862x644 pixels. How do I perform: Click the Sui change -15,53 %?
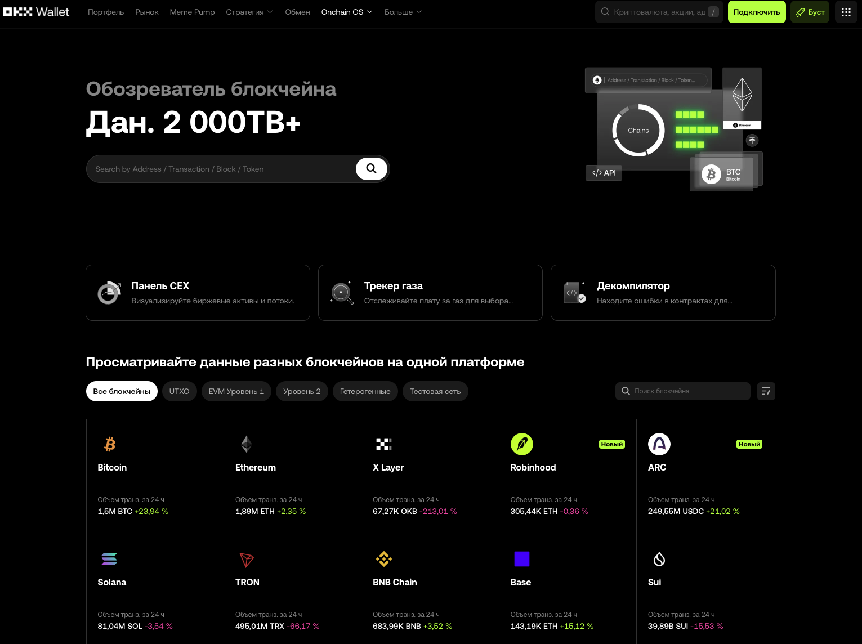point(707,626)
